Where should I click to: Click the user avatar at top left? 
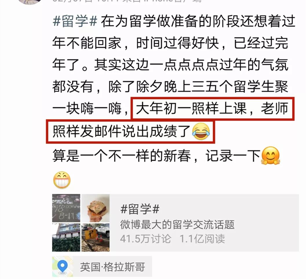[30, 1]
